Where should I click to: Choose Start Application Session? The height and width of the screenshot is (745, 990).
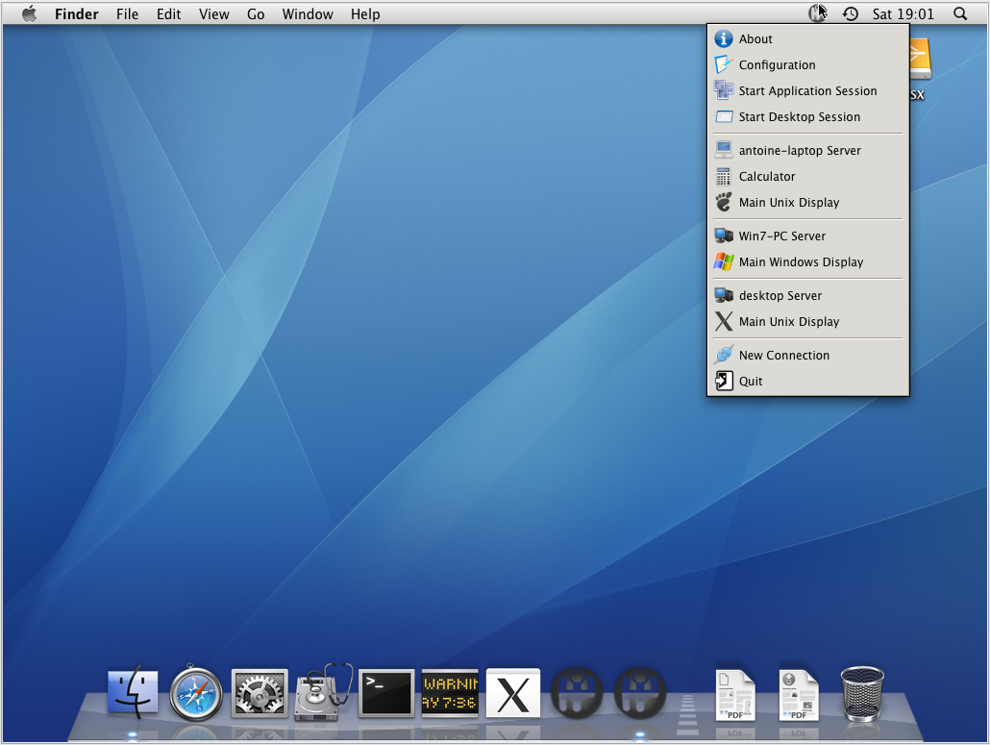click(x=808, y=91)
